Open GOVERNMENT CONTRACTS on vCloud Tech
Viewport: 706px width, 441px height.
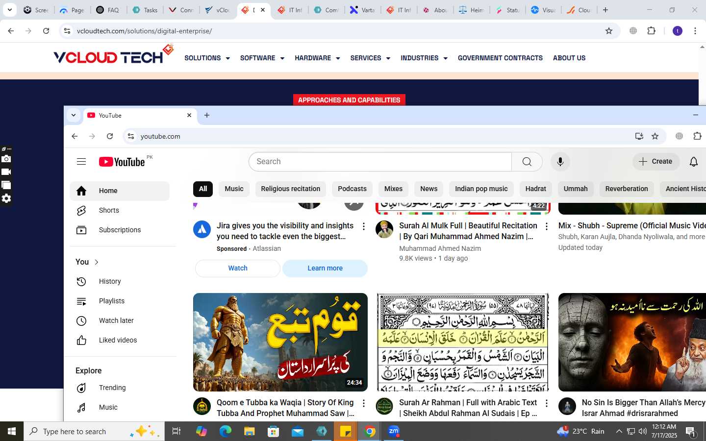pos(500,58)
